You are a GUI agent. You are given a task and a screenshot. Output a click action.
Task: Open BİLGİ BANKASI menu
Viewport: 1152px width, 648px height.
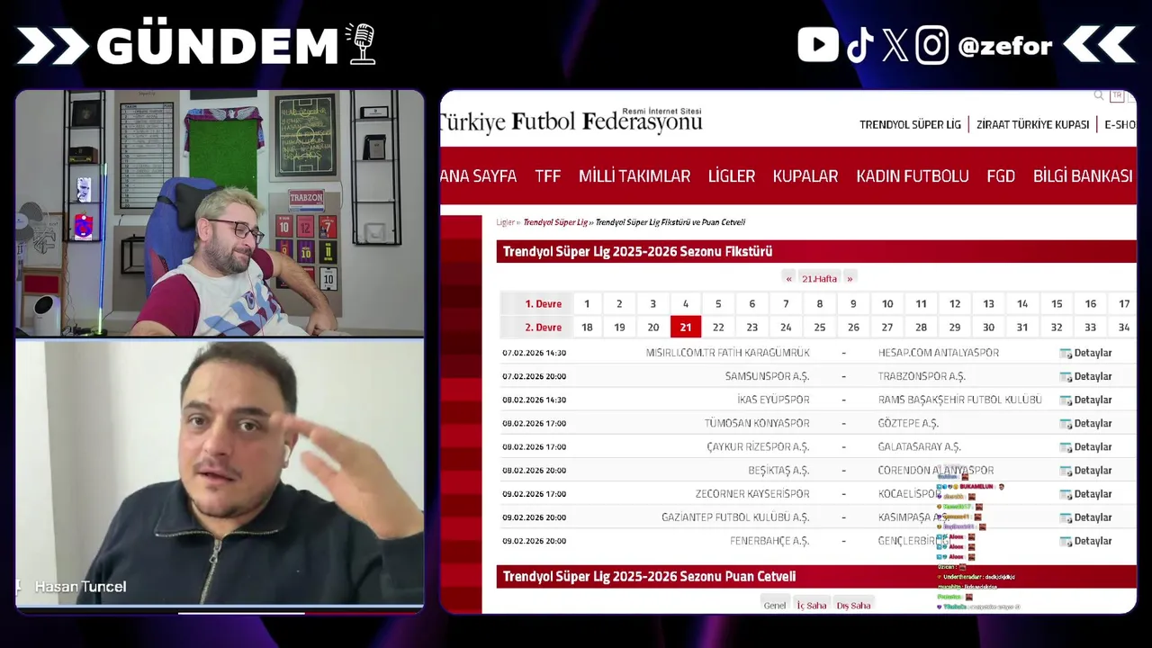point(1083,176)
